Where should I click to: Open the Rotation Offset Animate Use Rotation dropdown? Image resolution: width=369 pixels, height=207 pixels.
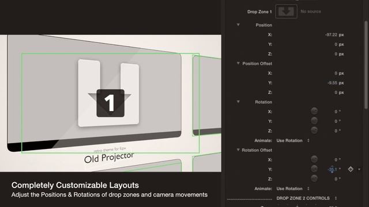click(x=293, y=189)
